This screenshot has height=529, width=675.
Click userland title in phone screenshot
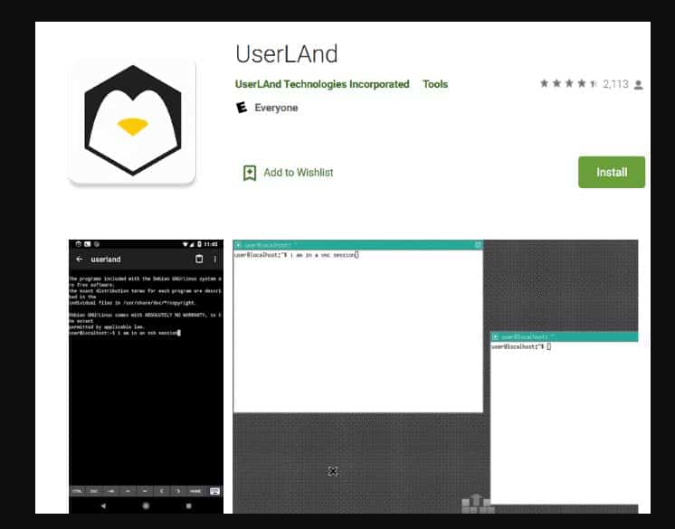pos(106,260)
